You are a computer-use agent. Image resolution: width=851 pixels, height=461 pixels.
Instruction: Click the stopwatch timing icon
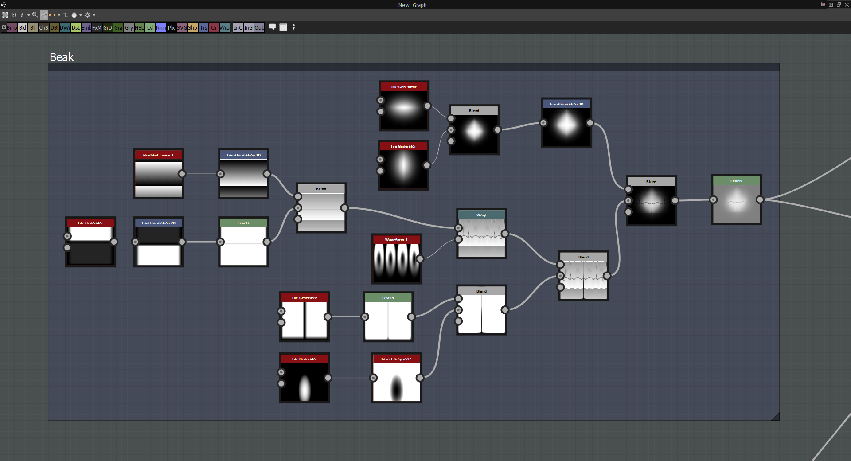[x=74, y=15]
